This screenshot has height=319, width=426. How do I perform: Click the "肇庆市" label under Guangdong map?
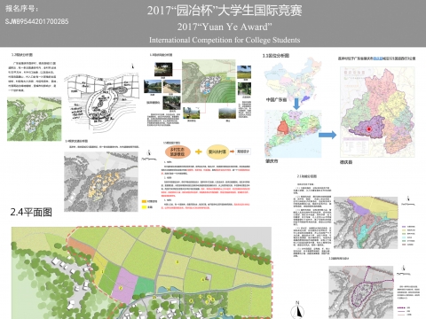pos(272,161)
